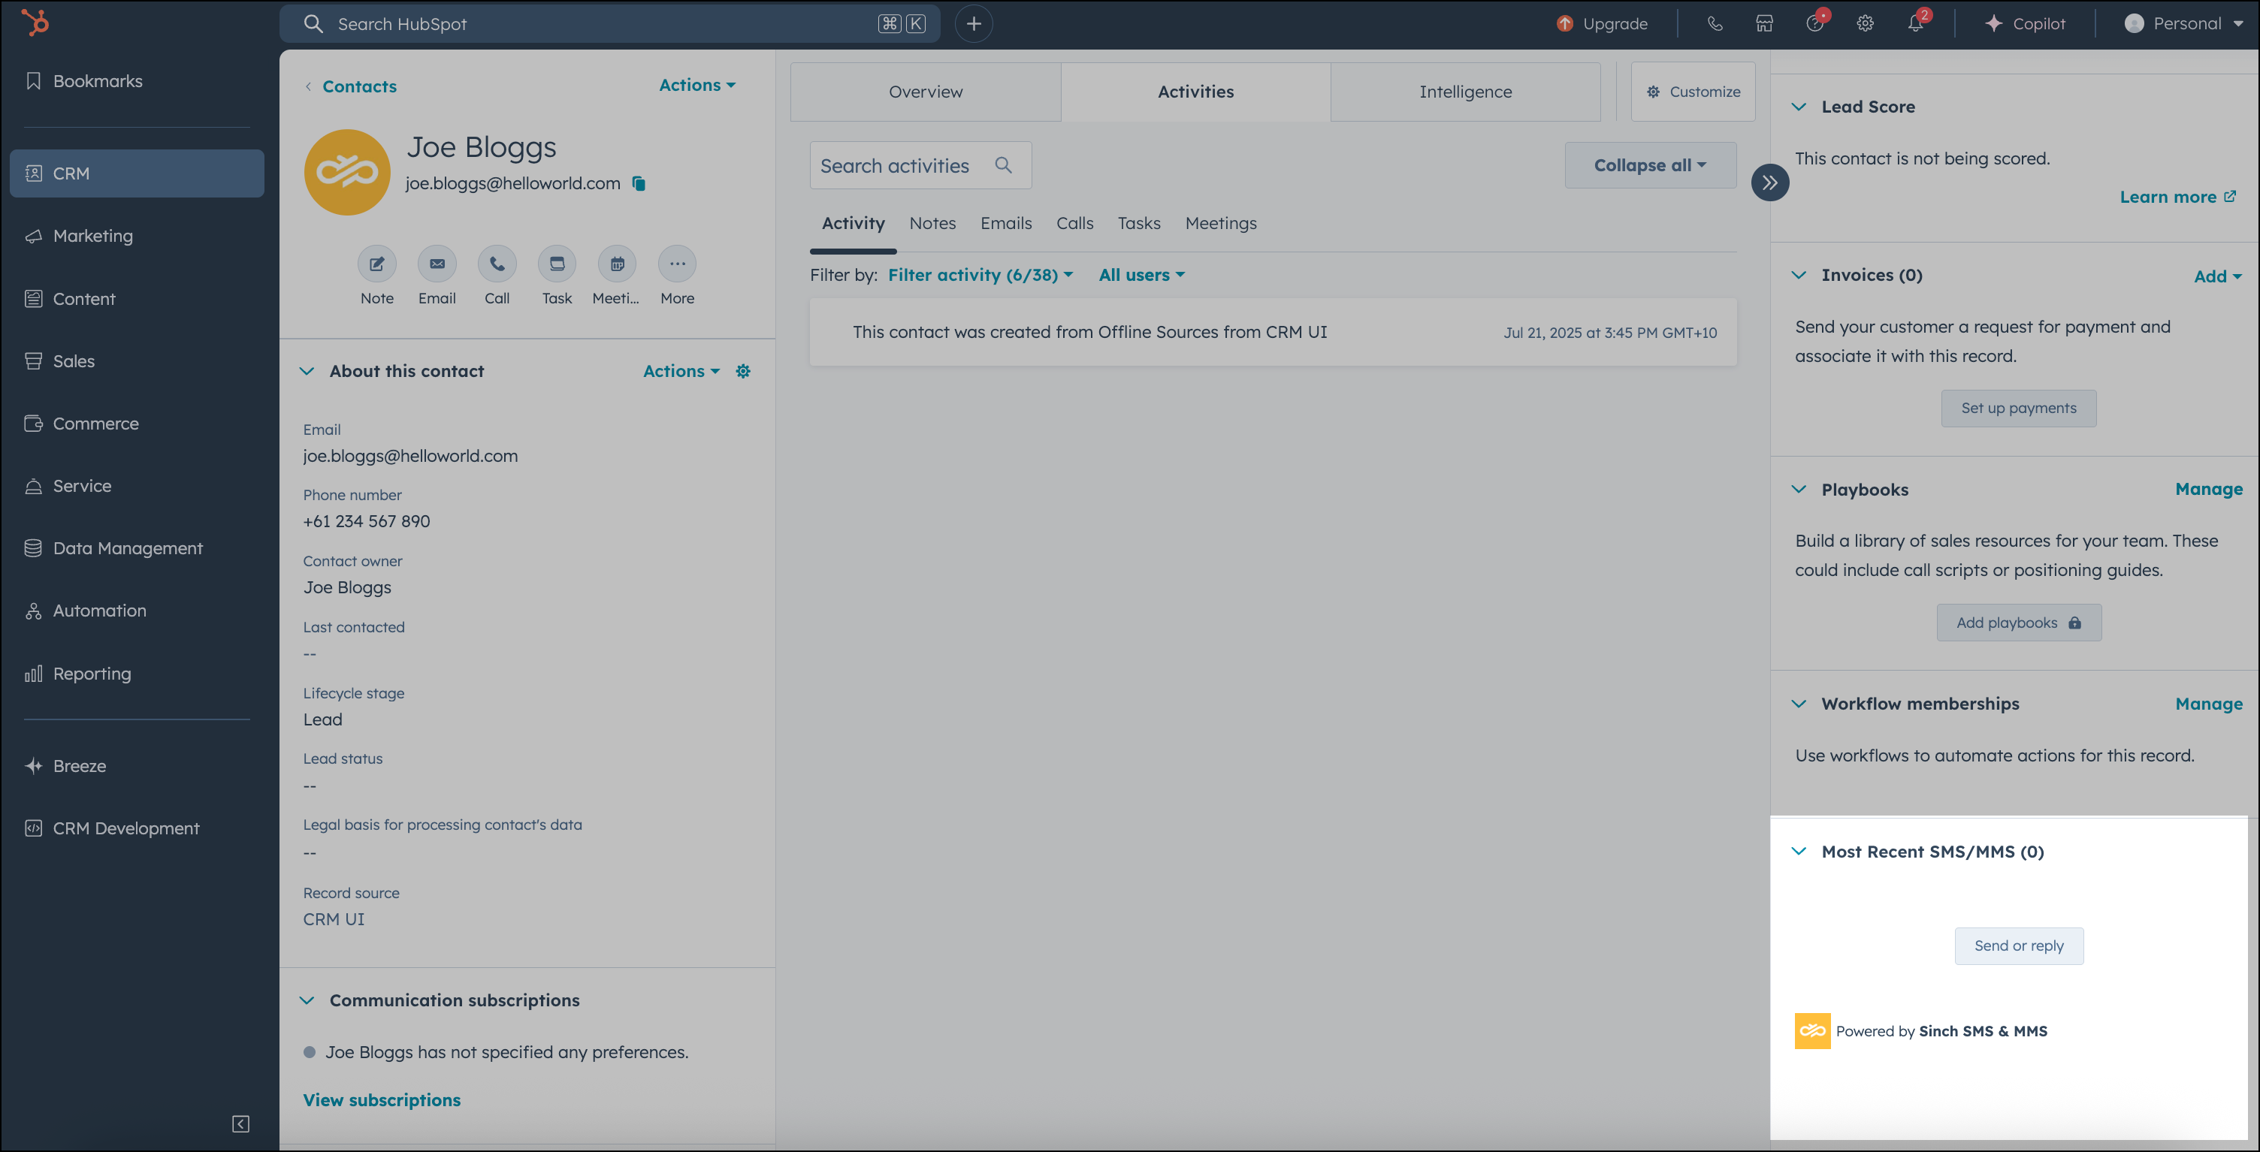Viewport: 2260px width, 1152px height.
Task: Launch Copilot from the top bar
Action: tap(2024, 24)
